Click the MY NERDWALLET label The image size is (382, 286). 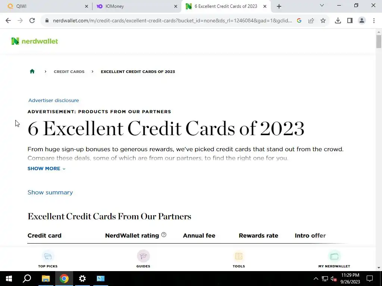pos(334,266)
